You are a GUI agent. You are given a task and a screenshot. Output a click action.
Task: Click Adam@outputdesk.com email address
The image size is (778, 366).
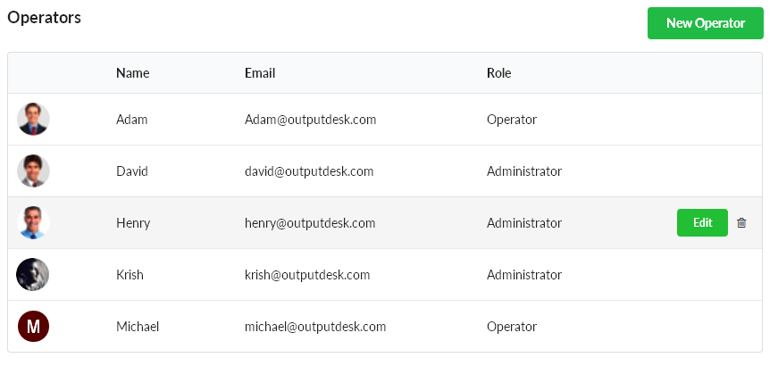(310, 120)
